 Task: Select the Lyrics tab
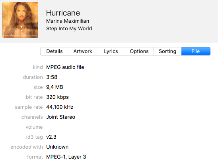coord(111,51)
